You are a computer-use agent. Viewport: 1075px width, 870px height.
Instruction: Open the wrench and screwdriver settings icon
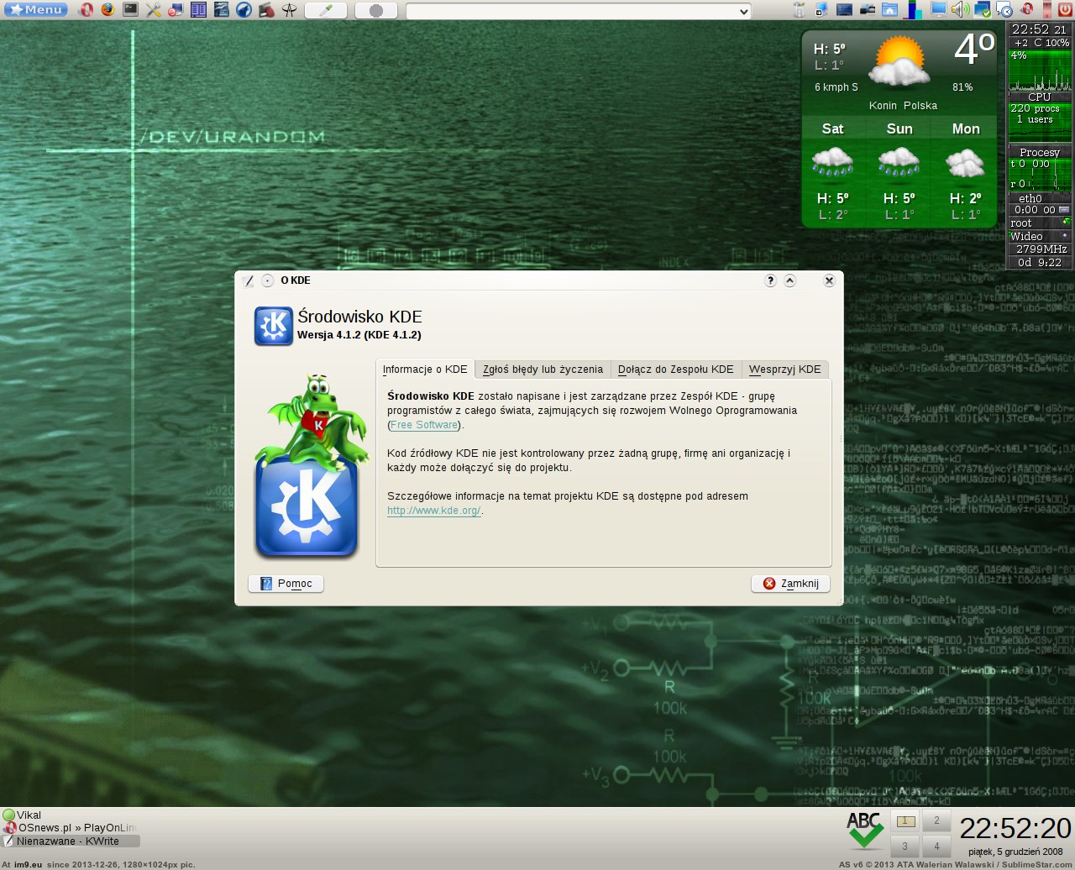[153, 10]
